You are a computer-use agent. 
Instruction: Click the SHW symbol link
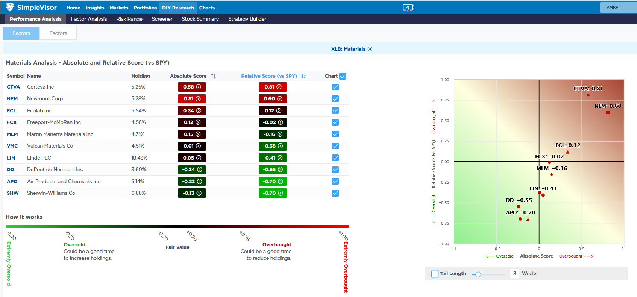[x=12, y=193]
